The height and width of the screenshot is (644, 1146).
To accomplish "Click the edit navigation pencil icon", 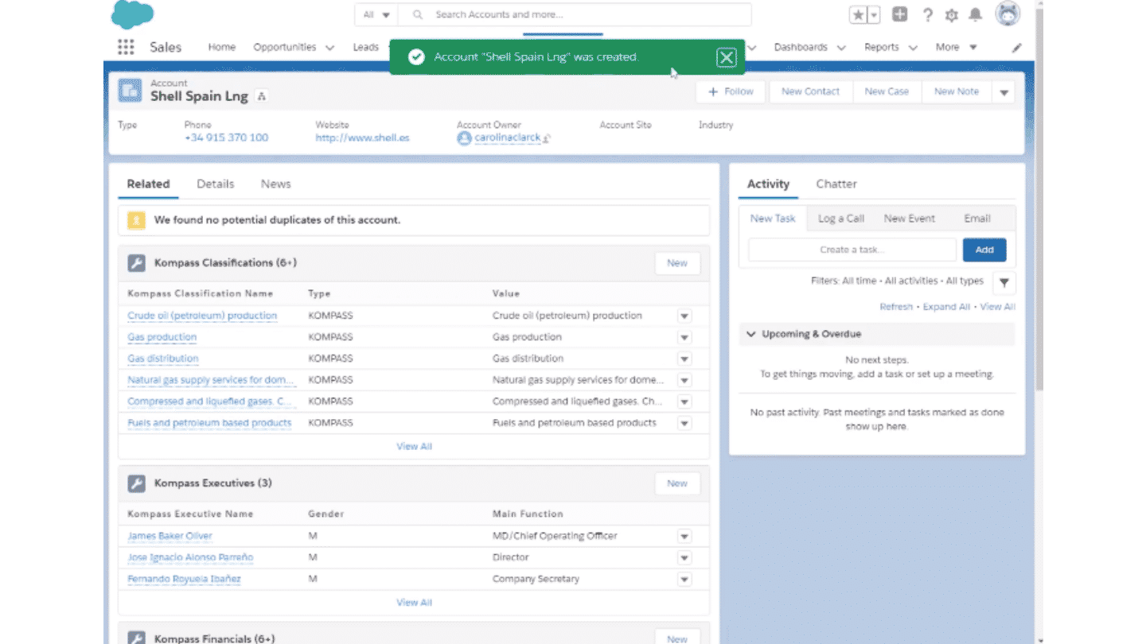I will tap(1017, 48).
